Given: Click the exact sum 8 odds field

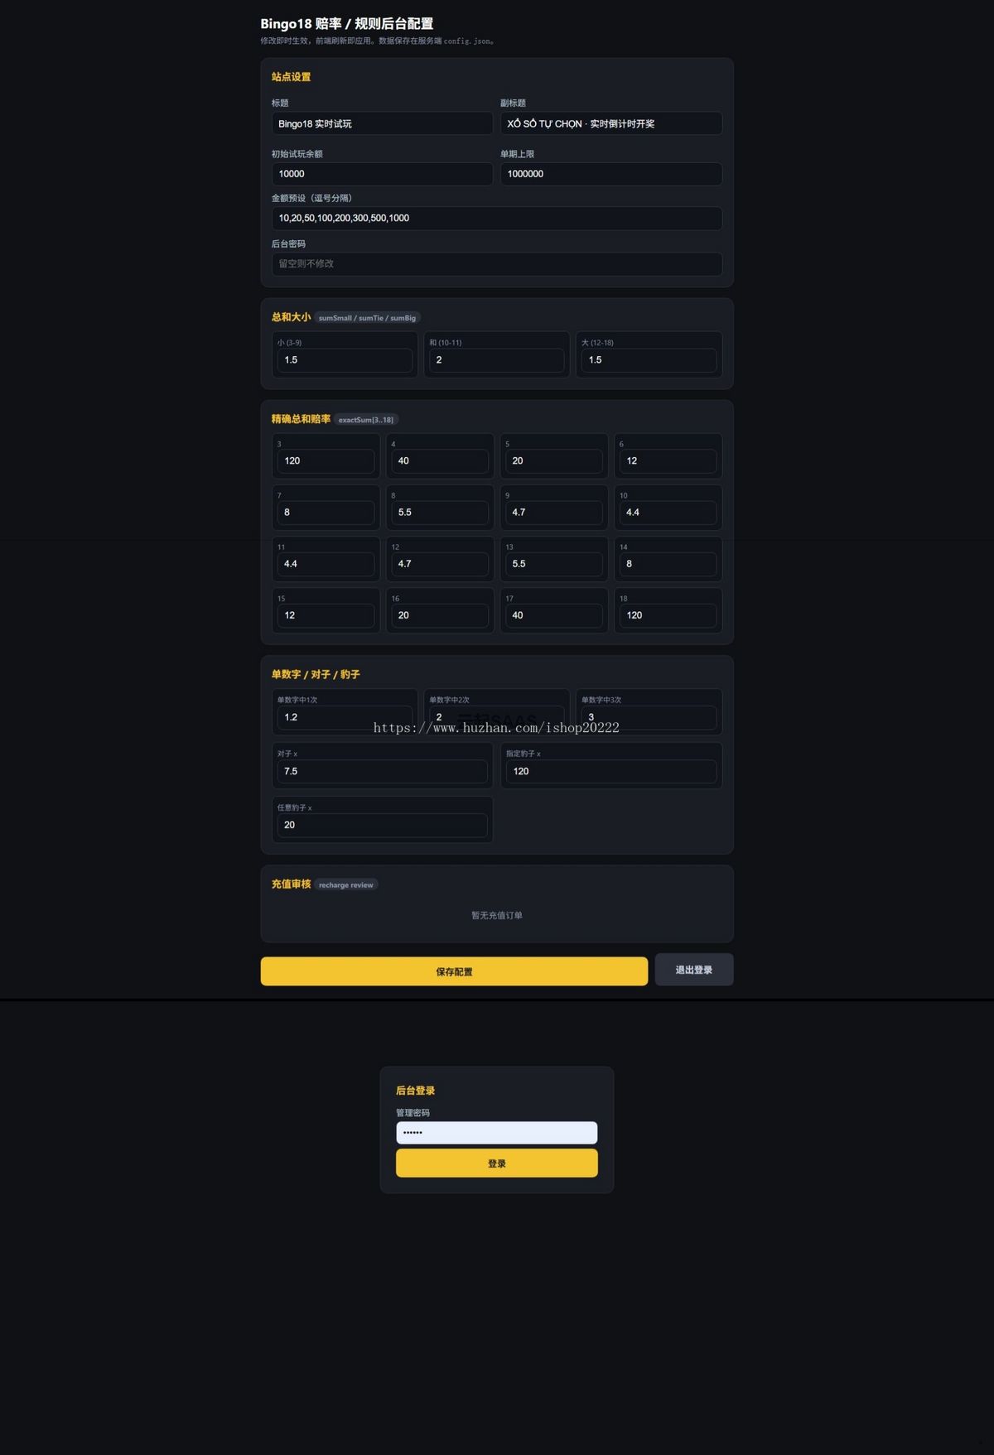Looking at the screenshot, I should point(440,513).
